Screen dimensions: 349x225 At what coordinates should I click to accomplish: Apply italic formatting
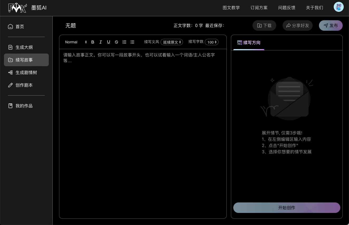pos(101,42)
